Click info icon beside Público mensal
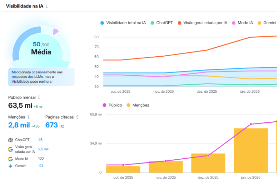Image resolution: width=278 pixels, height=182 pixels. [x=39, y=97]
